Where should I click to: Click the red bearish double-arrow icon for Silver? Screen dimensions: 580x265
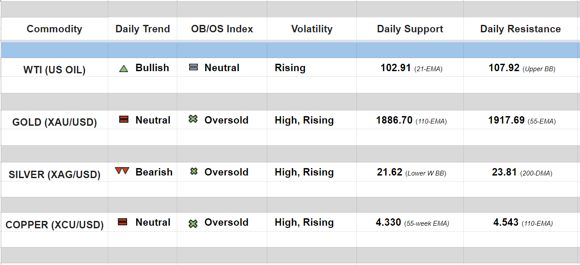click(122, 171)
